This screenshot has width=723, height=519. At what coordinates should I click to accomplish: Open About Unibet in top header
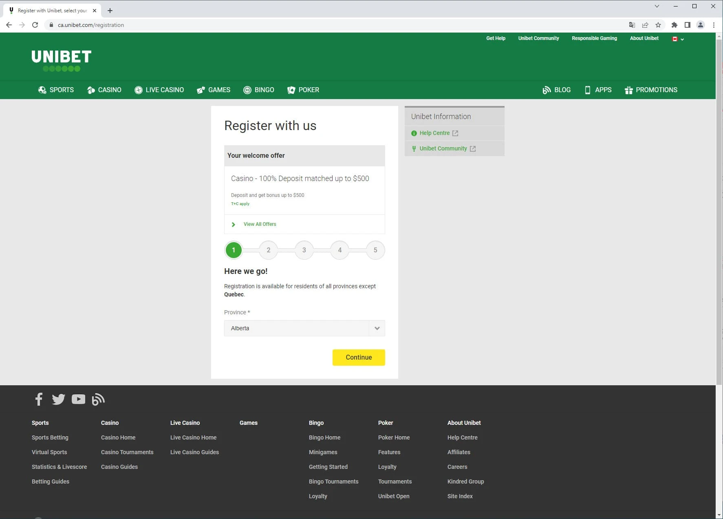pyautogui.click(x=644, y=38)
